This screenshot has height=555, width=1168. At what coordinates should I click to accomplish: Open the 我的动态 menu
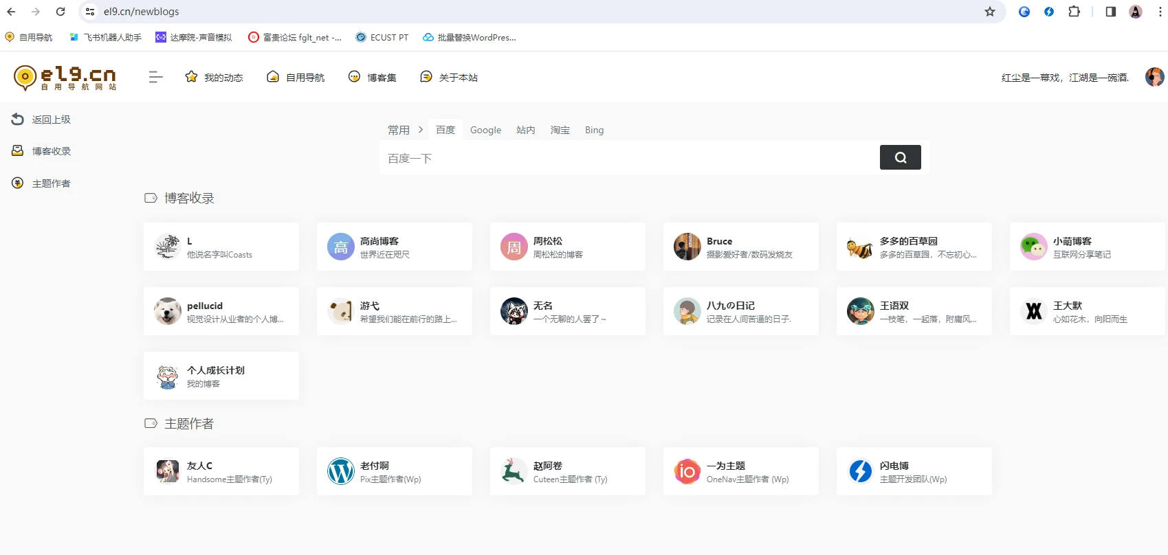(x=214, y=77)
